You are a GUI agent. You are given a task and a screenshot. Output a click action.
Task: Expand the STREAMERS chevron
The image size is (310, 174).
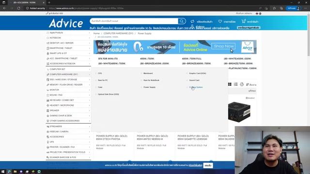89,127
